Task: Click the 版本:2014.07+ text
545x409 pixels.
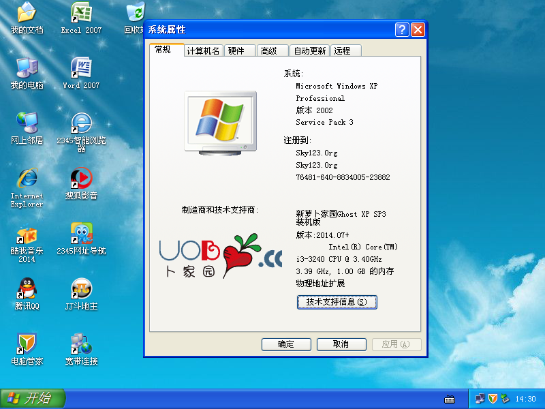Action: 322,235
